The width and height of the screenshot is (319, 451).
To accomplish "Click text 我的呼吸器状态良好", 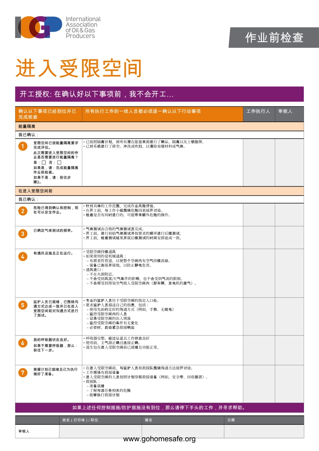I will [x=51, y=340].
